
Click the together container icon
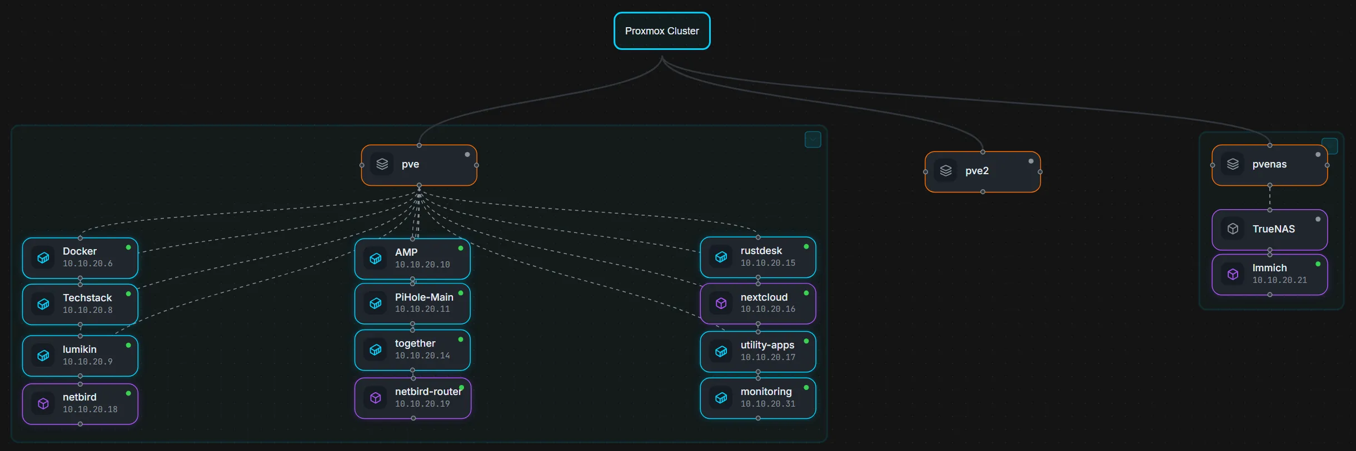click(x=376, y=349)
